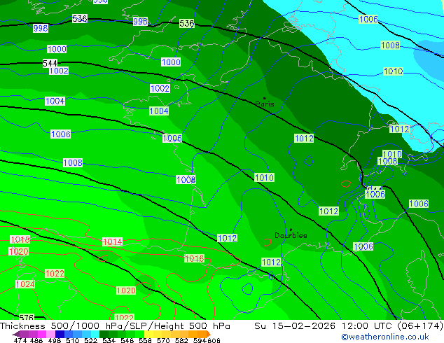
Task: Pick the purple legend swatch above 474
Action: pos(24,334)
